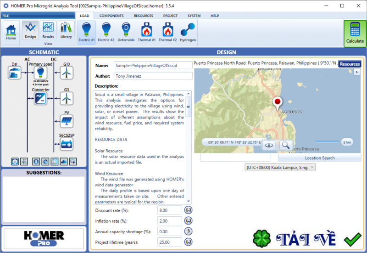Expand the map side panel arrow
This screenshot has width=367, height=253.
click(357, 72)
